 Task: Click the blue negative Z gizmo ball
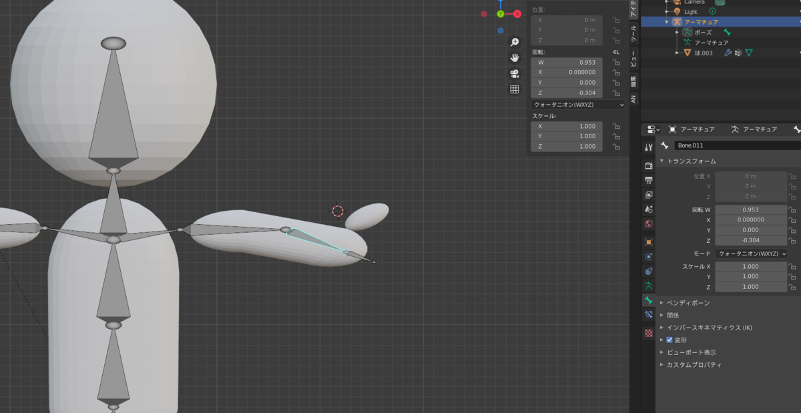[x=501, y=30]
